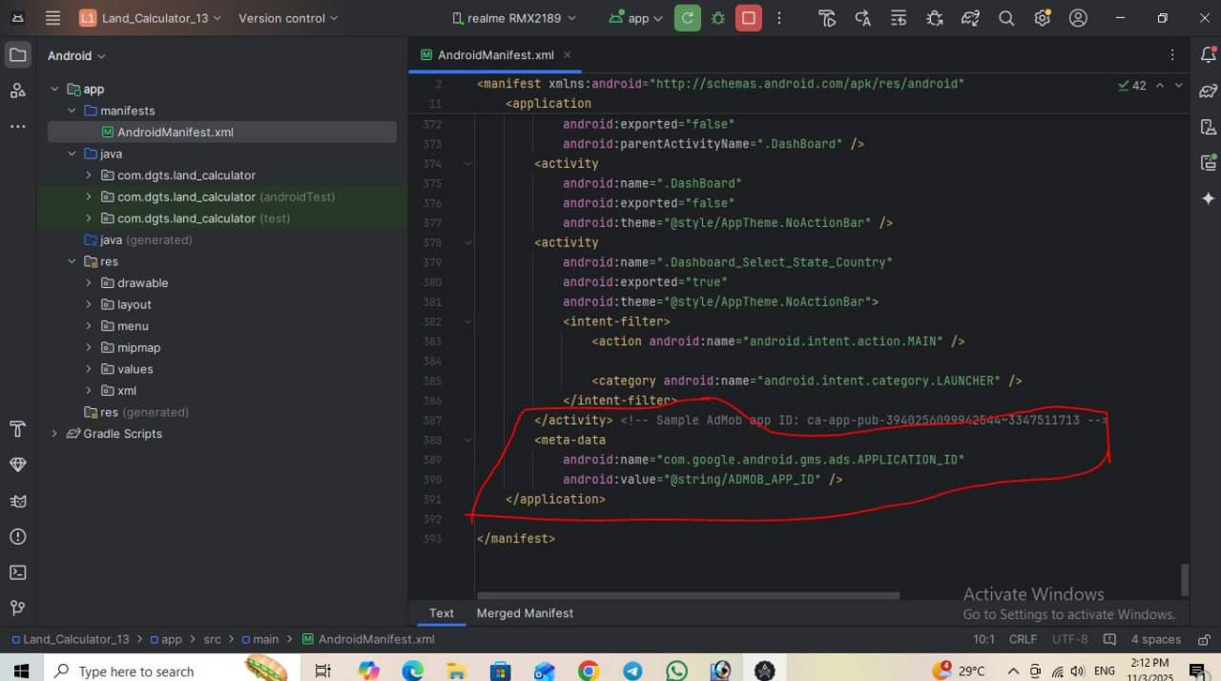Open the main hamburger menu
The width and height of the screenshot is (1221, 681).
pyautogui.click(x=52, y=18)
